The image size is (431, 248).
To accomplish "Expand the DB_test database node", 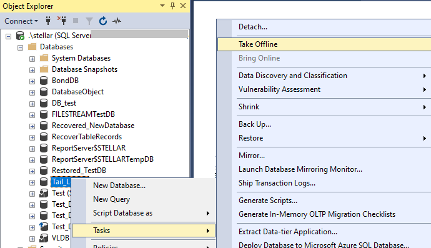I will click(32, 104).
